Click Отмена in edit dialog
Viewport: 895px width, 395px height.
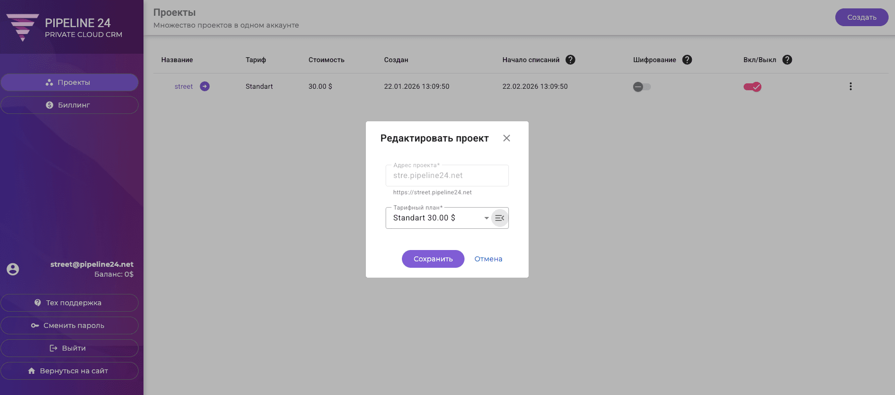click(488, 259)
